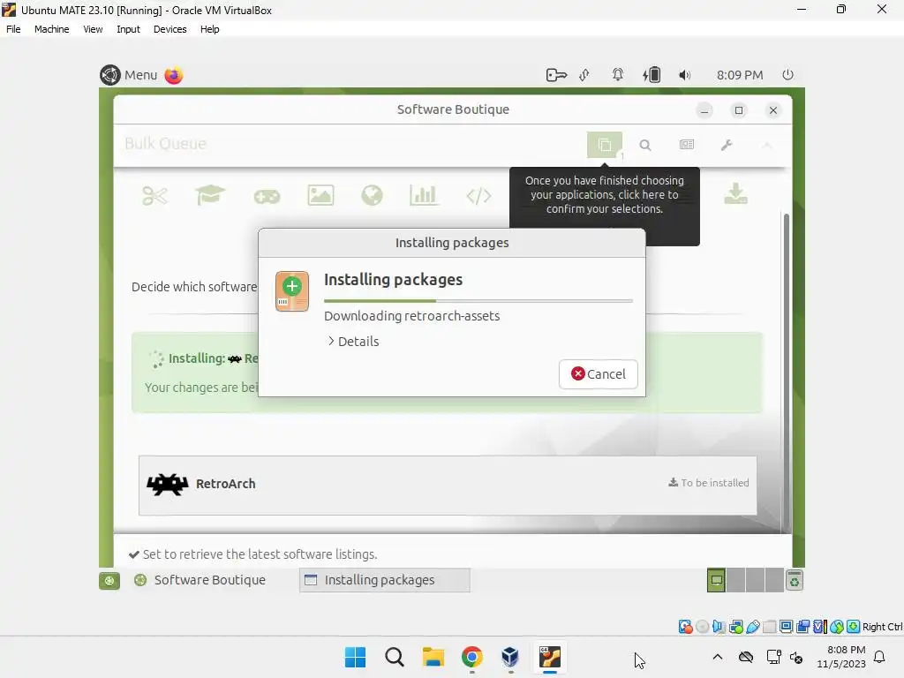Select the Office bar chart category
Screen dimensions: 904x678
pos(424,195)
